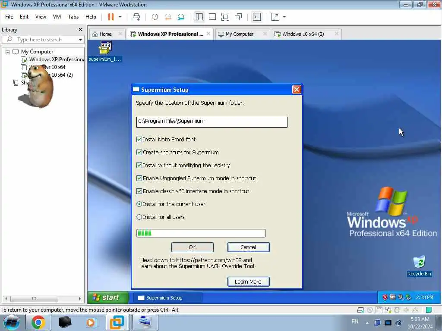Open the Recycle Bin desktop icon
The width and height of the screenshot is (442, 331).
pyautogui.click(x=419, y=266)
